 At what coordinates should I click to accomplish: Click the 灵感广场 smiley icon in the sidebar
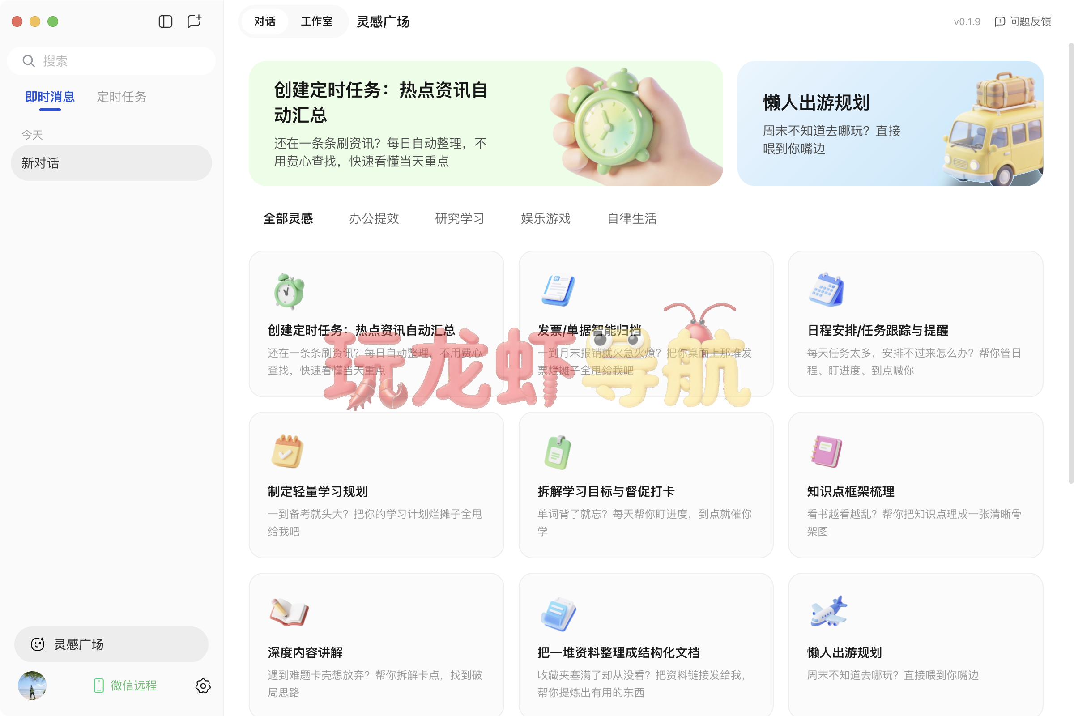click(x=38, y=644)
